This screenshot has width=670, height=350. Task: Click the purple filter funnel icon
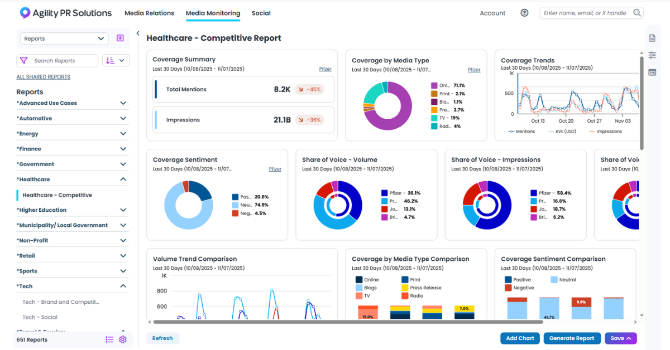23,61
